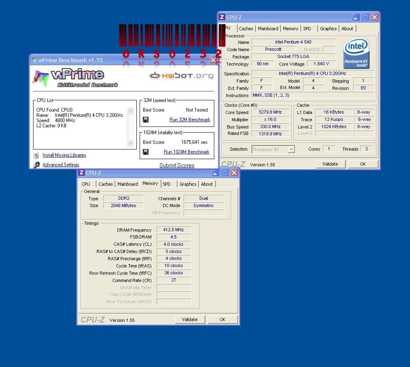Switch to About tab in Memory window
The image size is (410, 367).
coord(207,184)
